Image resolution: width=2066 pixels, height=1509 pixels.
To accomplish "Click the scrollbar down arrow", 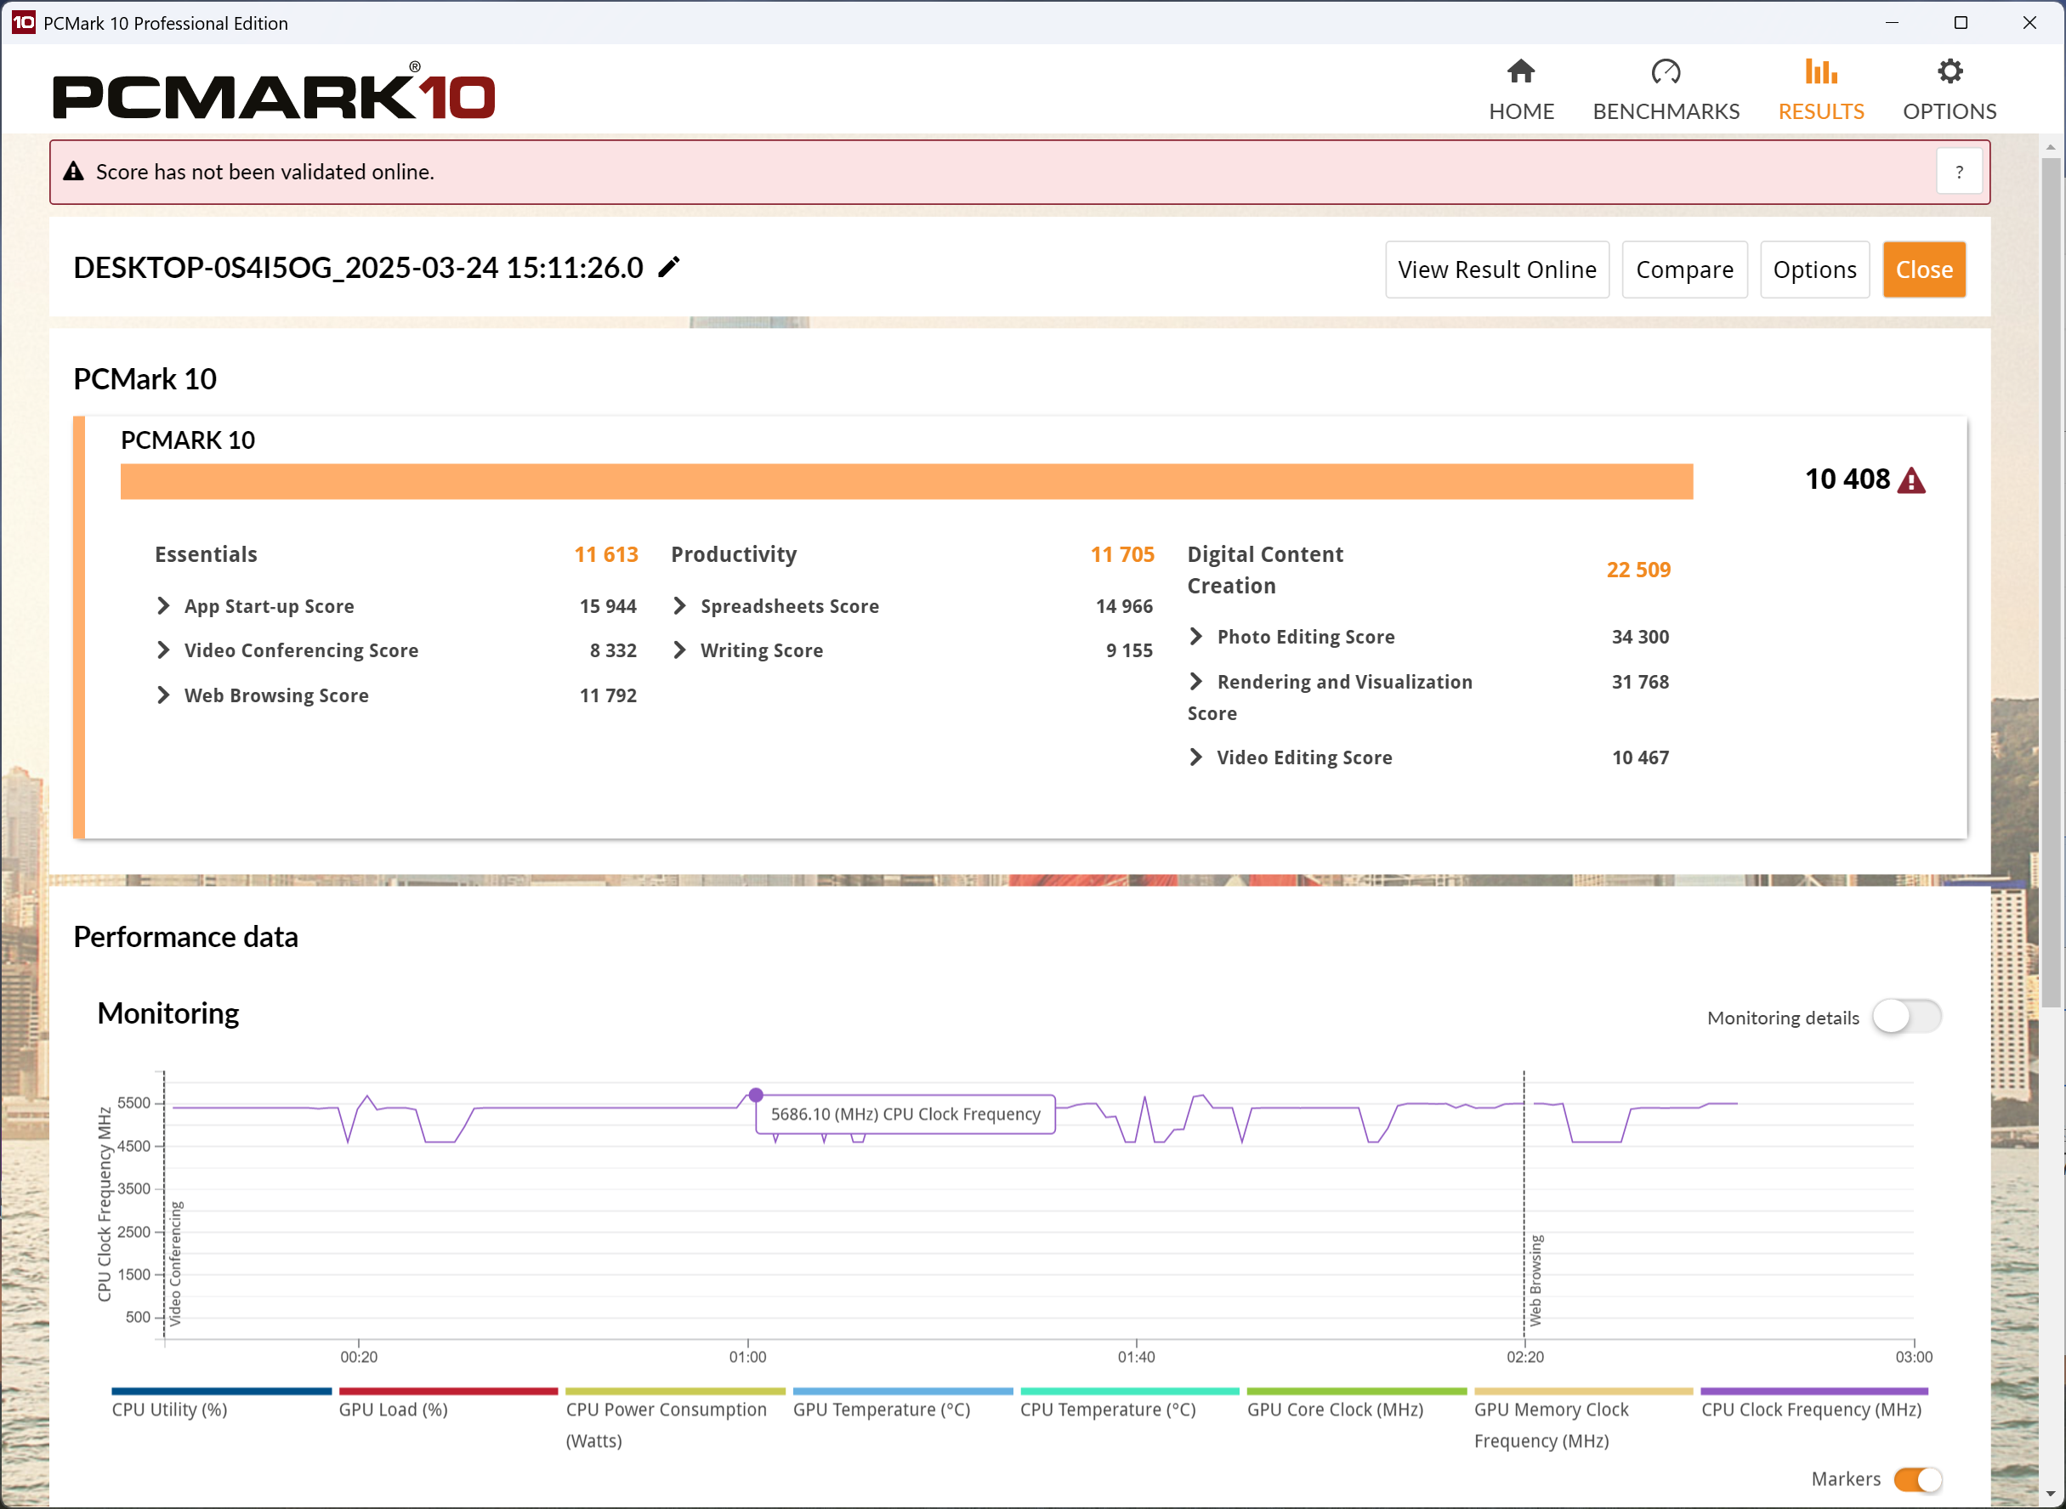I will pyautogui.click(x=2051, y=1495).
